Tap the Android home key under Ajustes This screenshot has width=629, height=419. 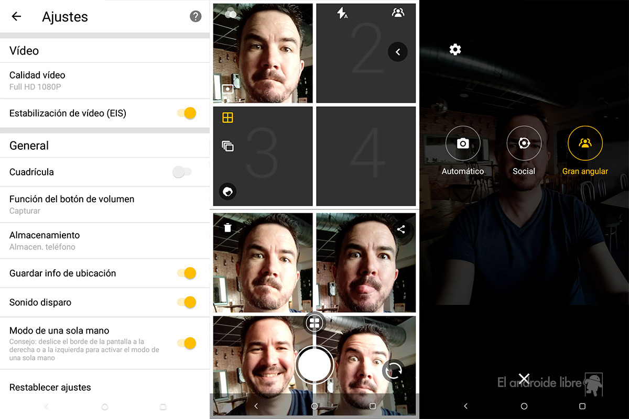tap(105, 406)
